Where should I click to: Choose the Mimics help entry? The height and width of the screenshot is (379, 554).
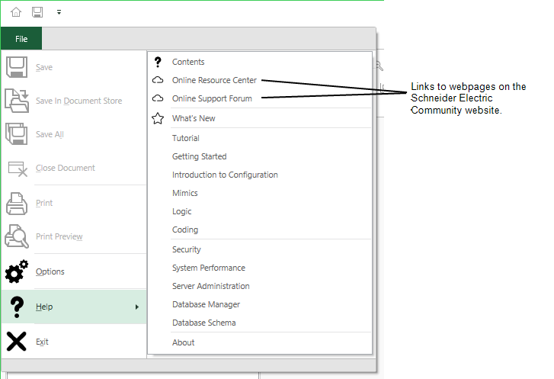(x=184, y=193)
